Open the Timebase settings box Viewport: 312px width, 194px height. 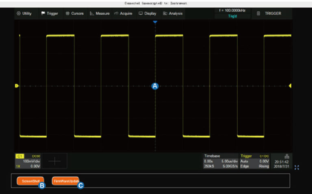pos(221,161)
